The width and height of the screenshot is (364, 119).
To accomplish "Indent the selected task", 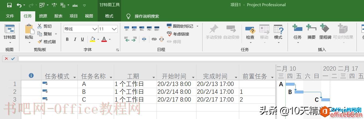I will point(134,39).
